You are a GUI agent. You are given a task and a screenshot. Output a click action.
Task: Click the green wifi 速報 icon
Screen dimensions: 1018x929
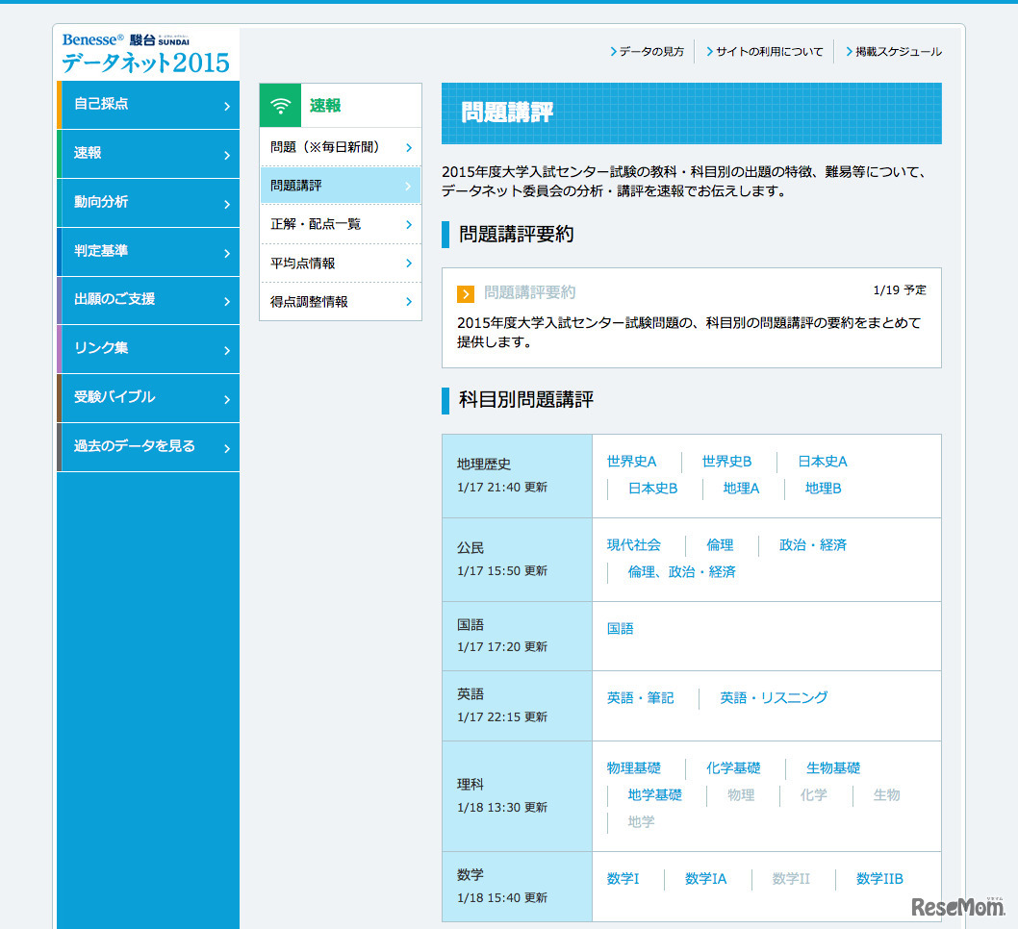click(281, 106)
